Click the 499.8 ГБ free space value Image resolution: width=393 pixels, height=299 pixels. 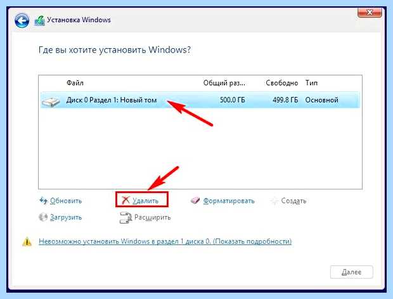point(285,100)
